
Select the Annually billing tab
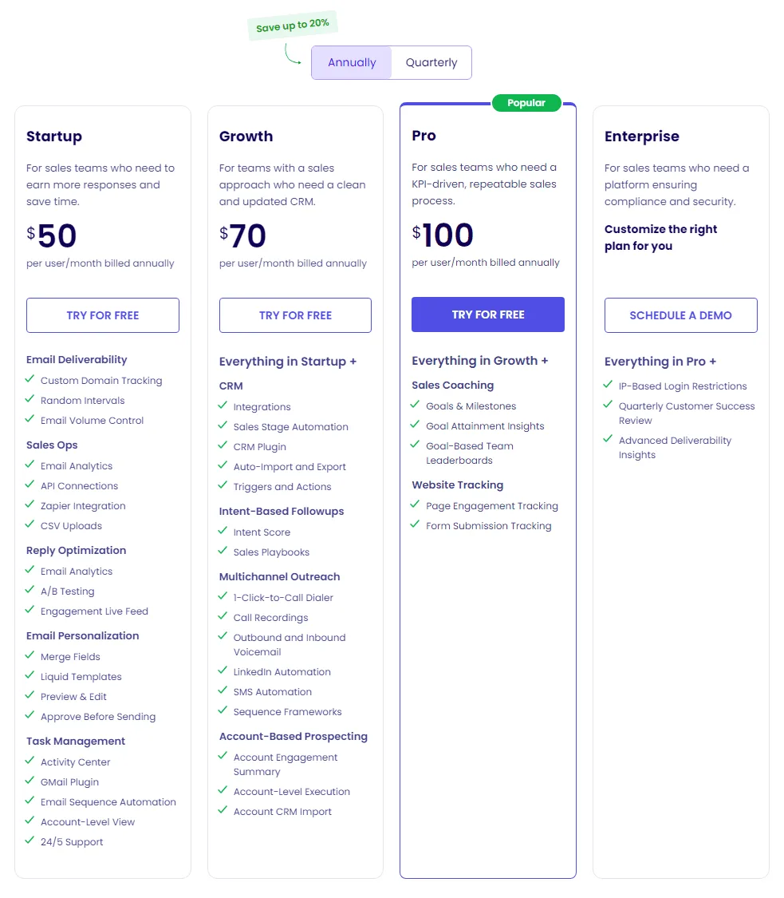coord(351,61)
